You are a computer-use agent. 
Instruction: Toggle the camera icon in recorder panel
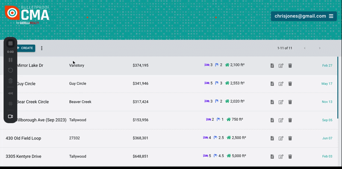pos(10,116)
